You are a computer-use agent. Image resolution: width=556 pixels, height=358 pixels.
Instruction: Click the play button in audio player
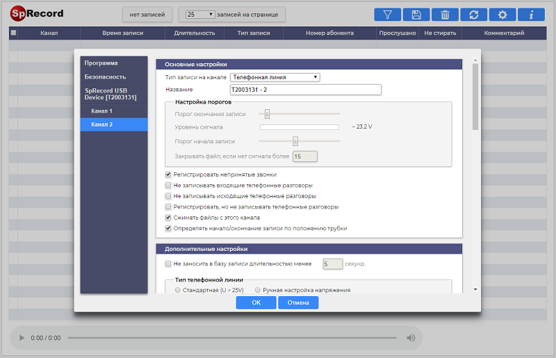click(22, 338)
